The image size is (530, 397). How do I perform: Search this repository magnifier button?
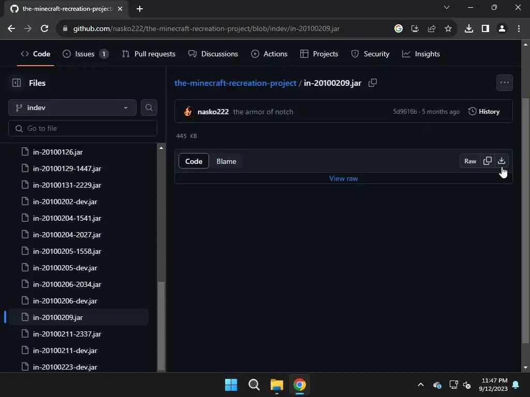coord(149,108)
